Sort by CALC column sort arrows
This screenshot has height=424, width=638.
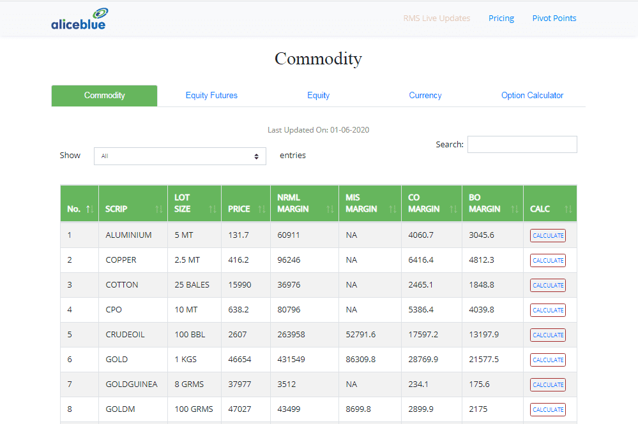568,209
